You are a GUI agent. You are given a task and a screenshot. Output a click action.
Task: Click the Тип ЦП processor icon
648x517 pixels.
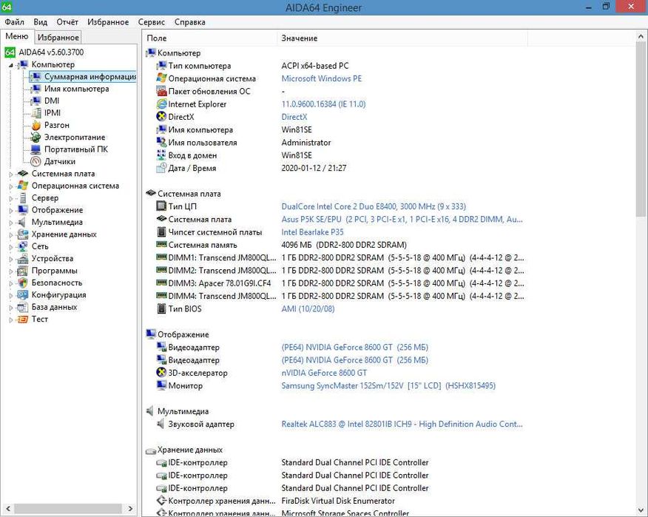[161, 206]
